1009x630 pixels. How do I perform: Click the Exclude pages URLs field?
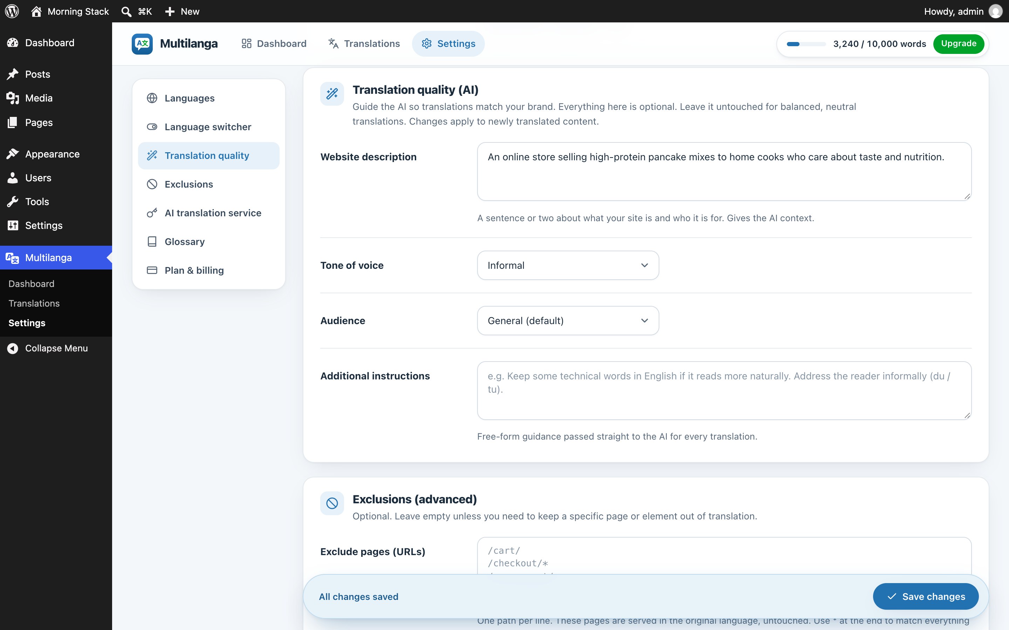point(724,556)
